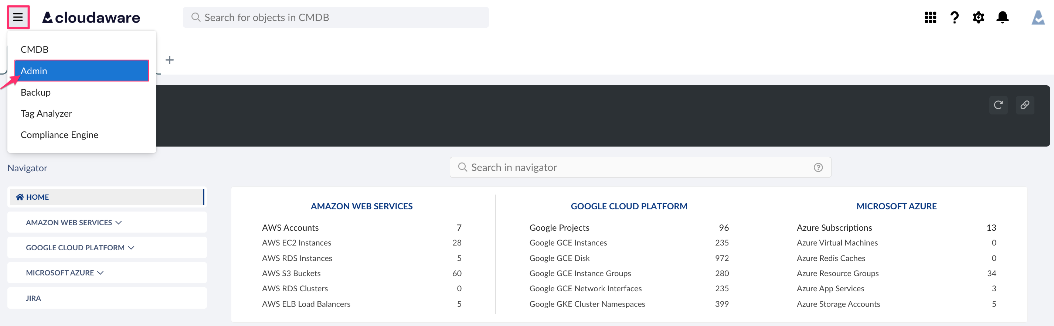Click the refresh icon in dark banner

[x=998, y=105]
